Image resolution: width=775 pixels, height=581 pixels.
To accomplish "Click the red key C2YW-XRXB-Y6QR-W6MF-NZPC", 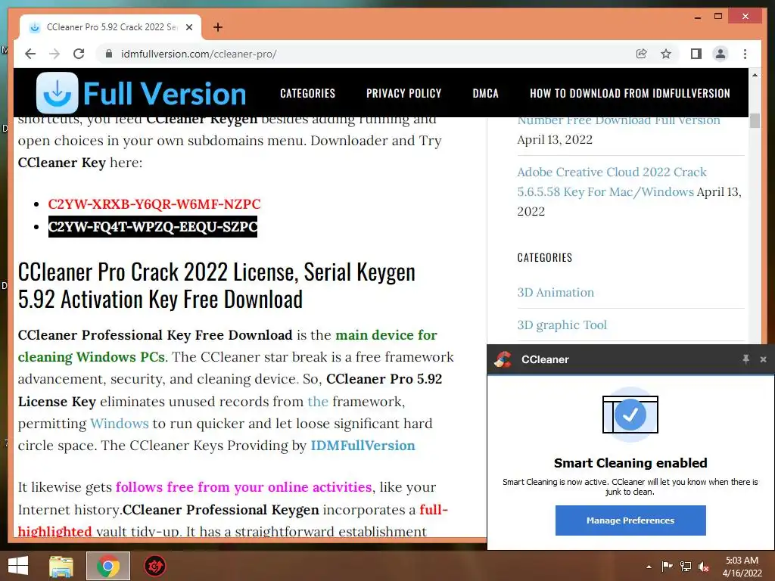I will point(154,204).
